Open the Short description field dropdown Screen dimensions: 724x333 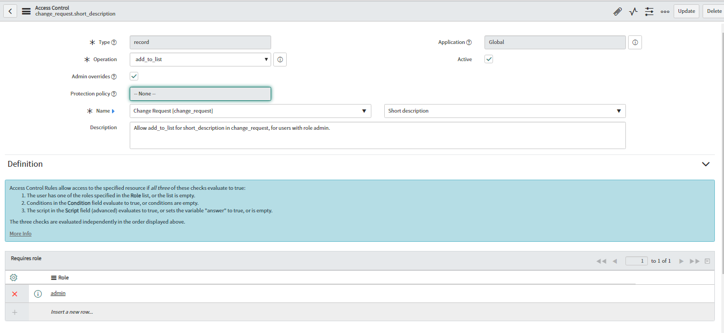pos(619,111)
